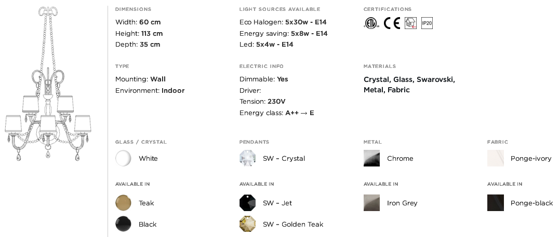Choose the SW – Jet pendant icon
The height and width of the screenshot is (237, 559).
tap(247, 203)
